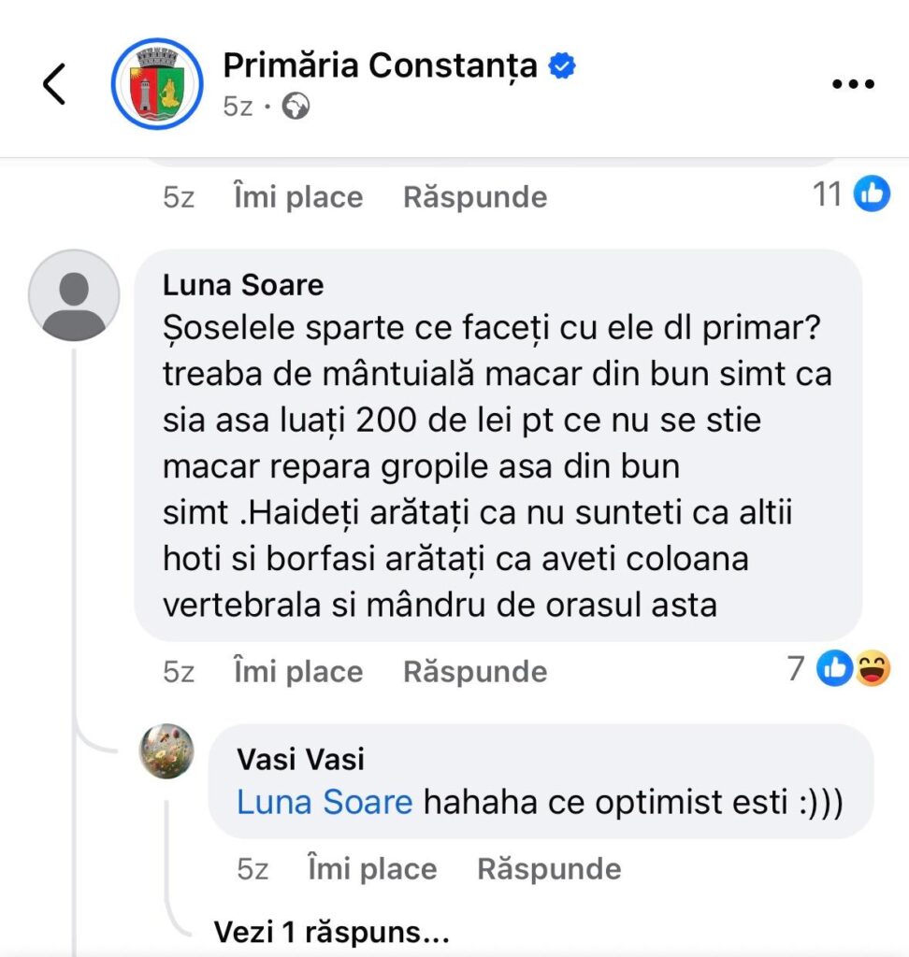Tap Răspunde on the top comment
Viewport: 909px width, 957px height.
pyautogui.click(x=475, y=197)
